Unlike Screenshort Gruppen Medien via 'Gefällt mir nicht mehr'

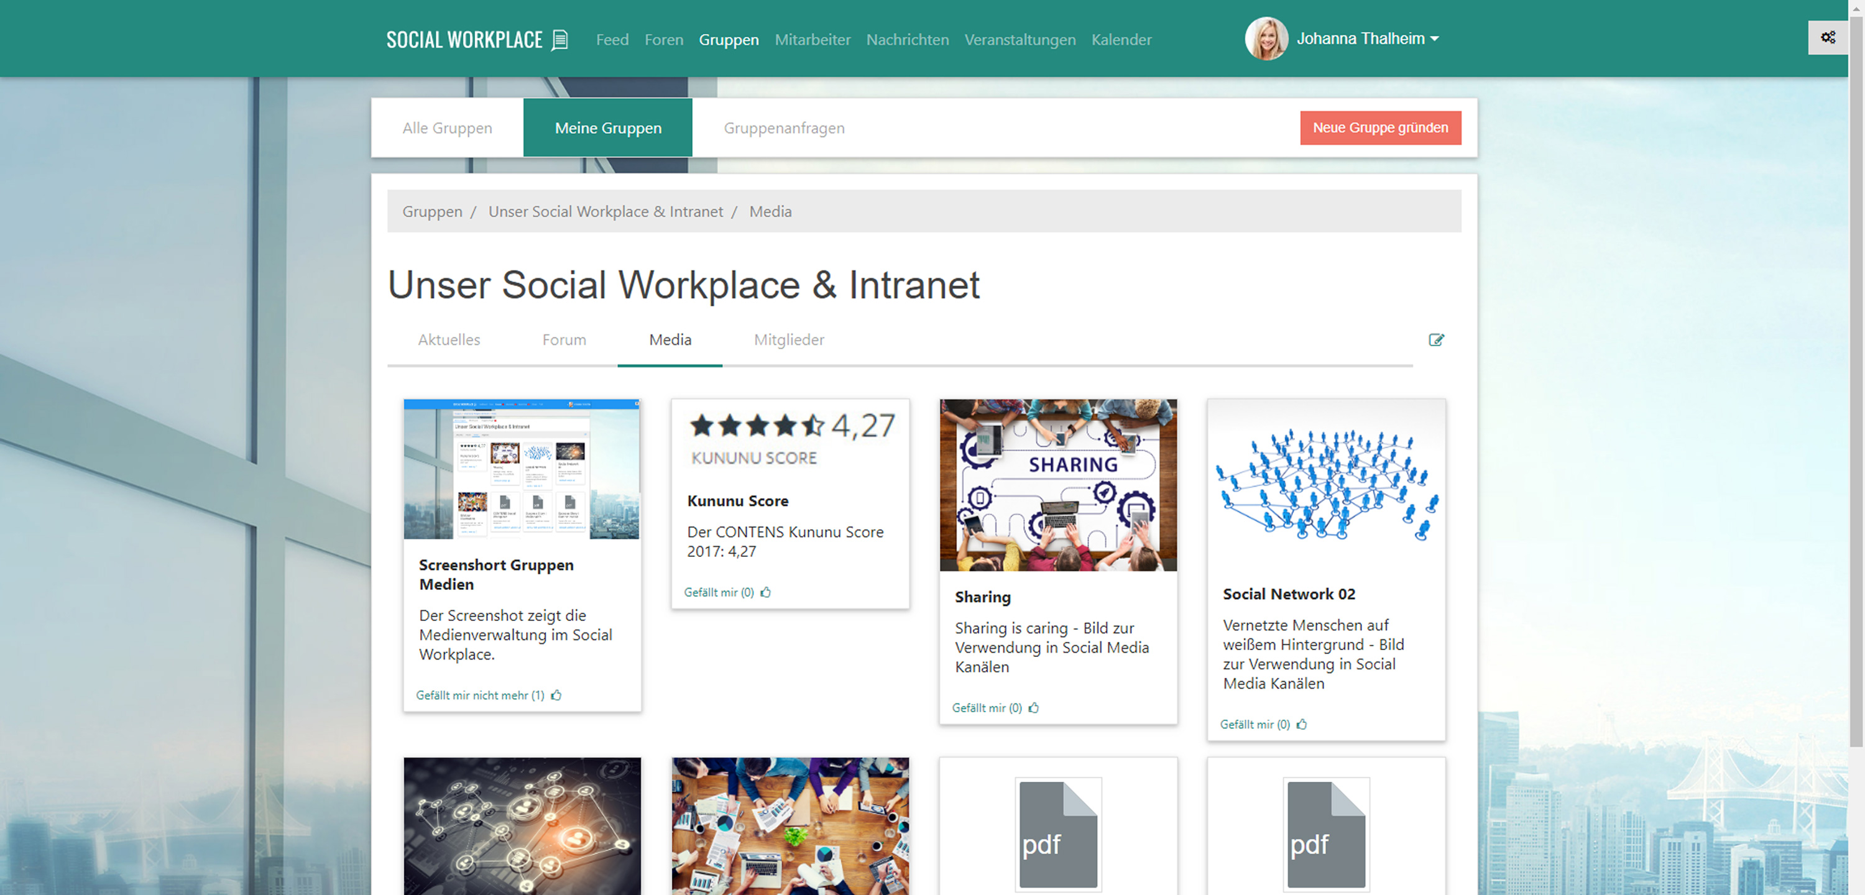[479, 695]
